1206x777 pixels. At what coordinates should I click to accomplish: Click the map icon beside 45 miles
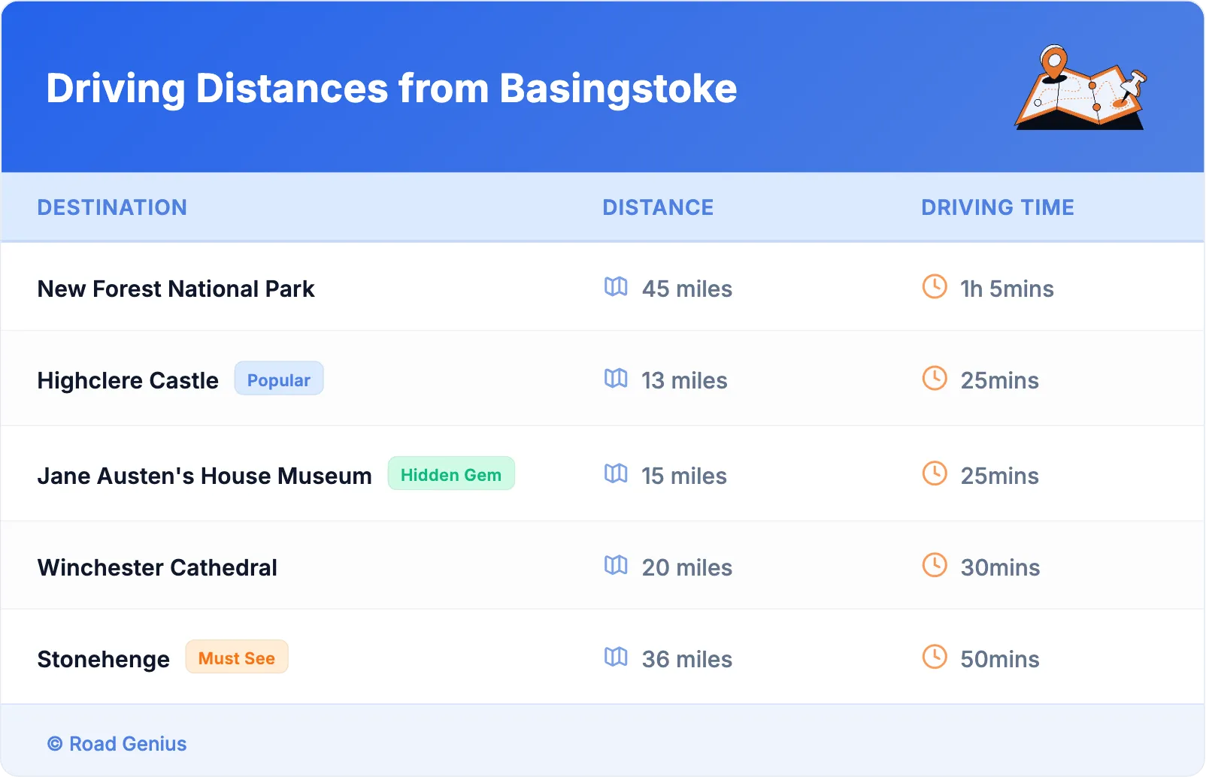click(x=616, y=287)
